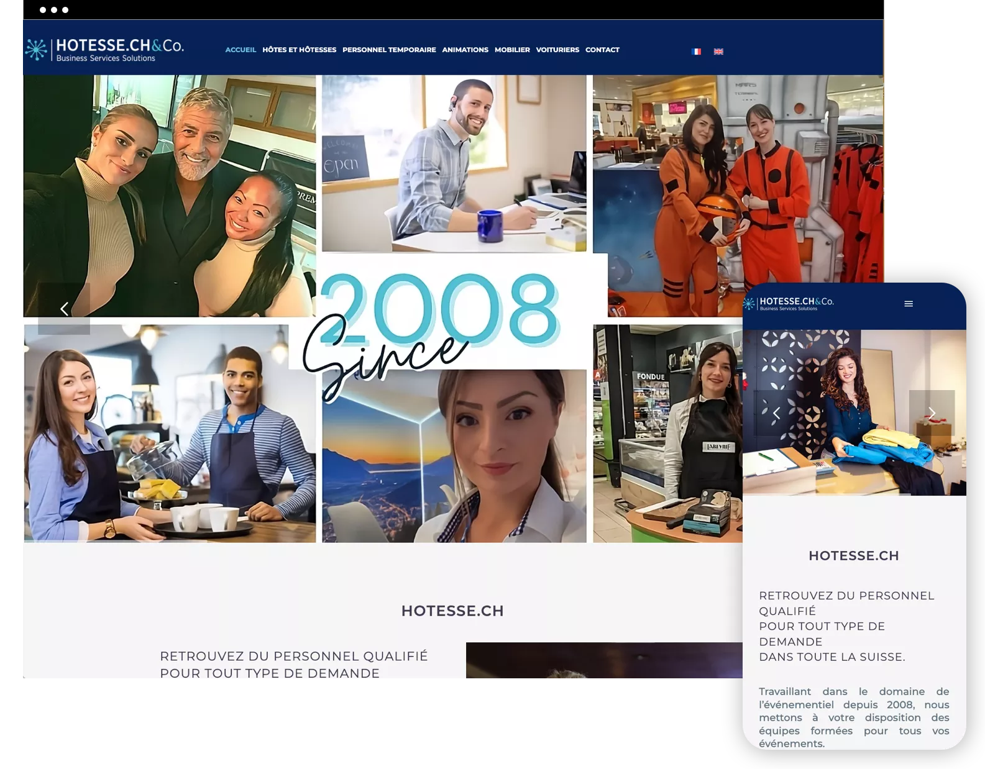The height and width of the screenshot is (769, 985).
Task: Open Hôtes et Hôtesses menu item
Action: (299, 50)
